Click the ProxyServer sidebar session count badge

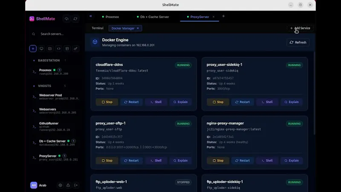[x=64, y=156]
